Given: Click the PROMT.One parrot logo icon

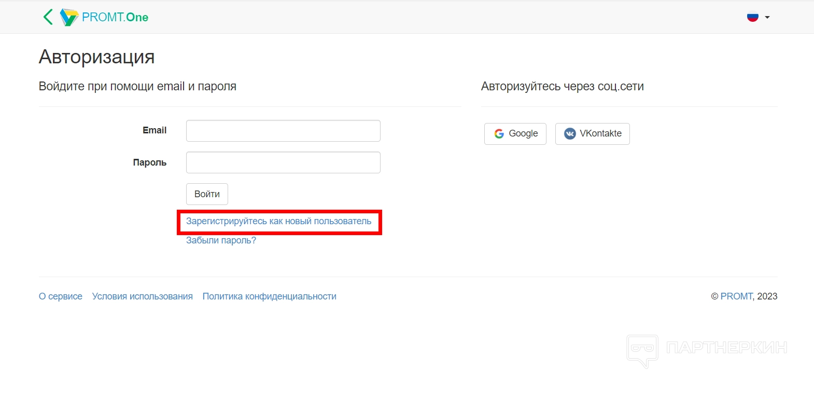Looking at the screenshot, I should point(68,17).
